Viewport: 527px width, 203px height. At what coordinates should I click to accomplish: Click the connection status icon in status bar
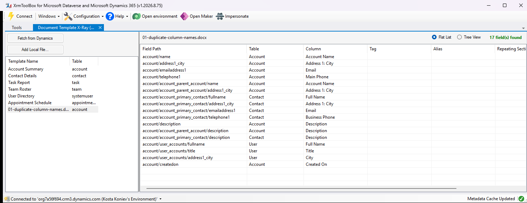tap(7, 199)
